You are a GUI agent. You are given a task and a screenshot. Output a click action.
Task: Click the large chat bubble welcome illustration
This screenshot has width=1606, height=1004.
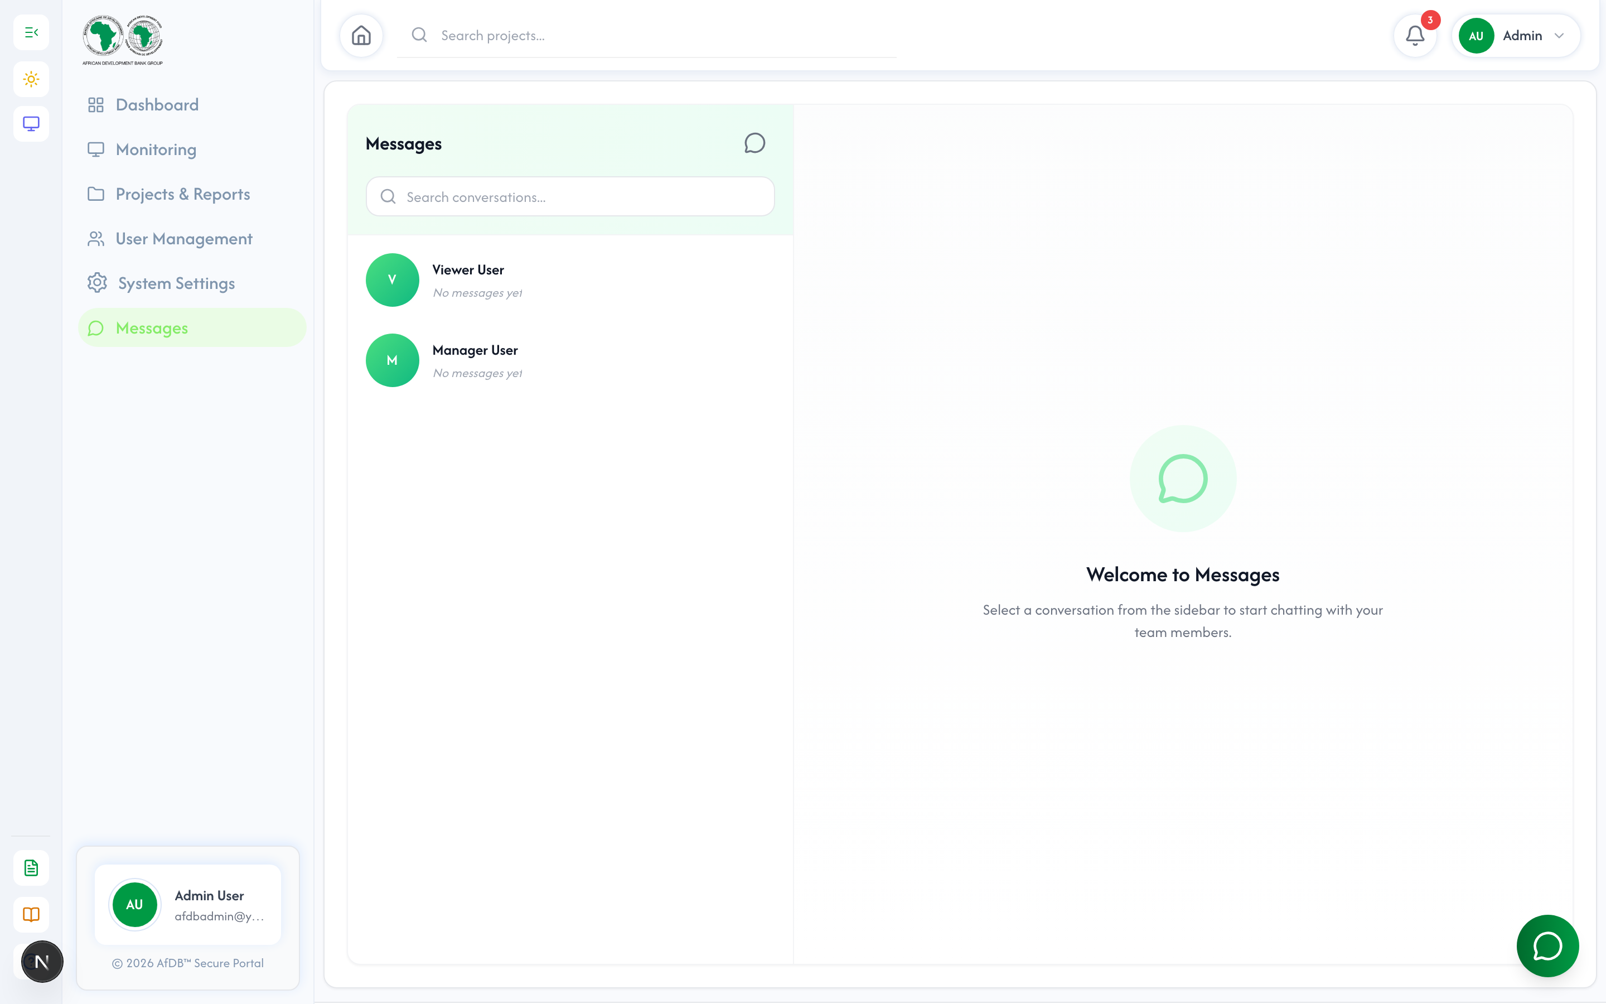[1183, 478]
